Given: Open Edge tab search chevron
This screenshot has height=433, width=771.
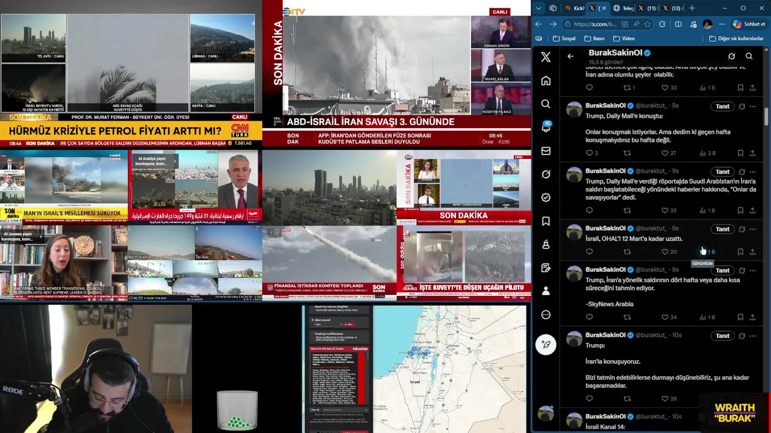Looking at the screenshot, I should tap(538, 8).
